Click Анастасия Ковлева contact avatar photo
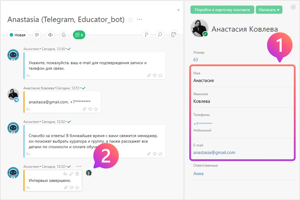 click(199, 28)
